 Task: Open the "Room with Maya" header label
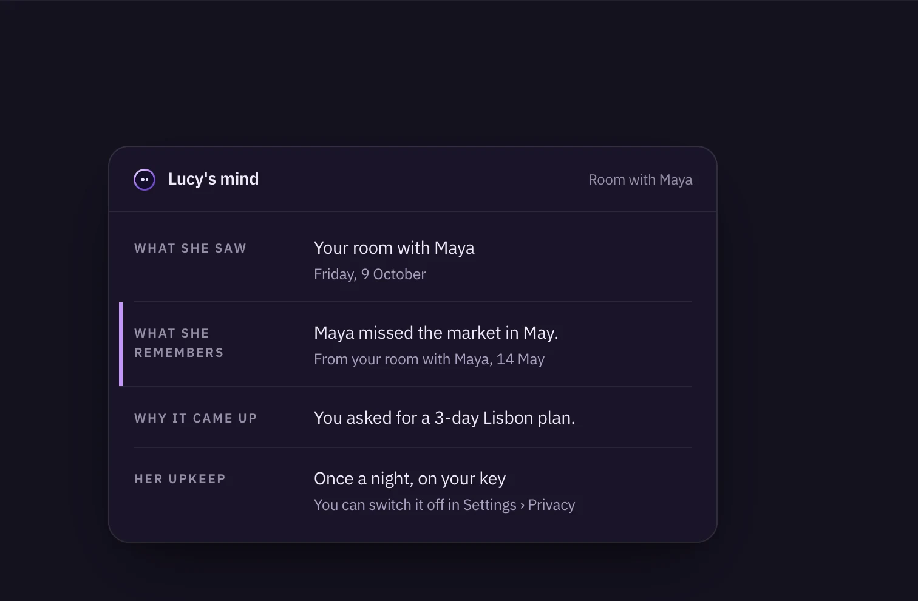(x=640, y=180)
